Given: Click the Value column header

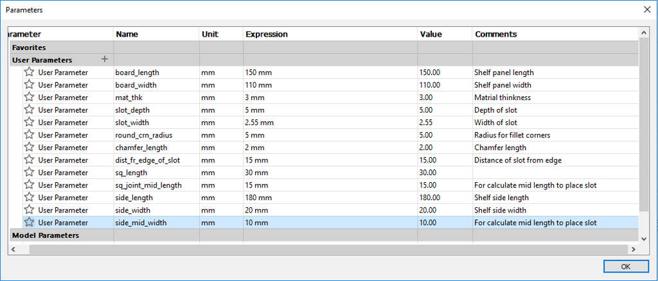Looking at the screenshot, I should (445, 35).
